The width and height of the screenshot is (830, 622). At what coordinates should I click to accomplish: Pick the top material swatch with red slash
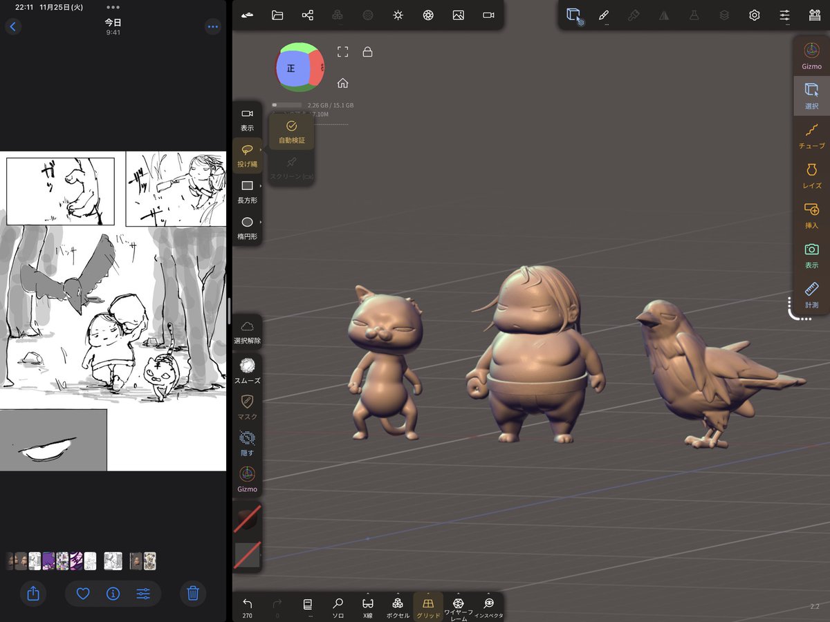tap(247, 520)
